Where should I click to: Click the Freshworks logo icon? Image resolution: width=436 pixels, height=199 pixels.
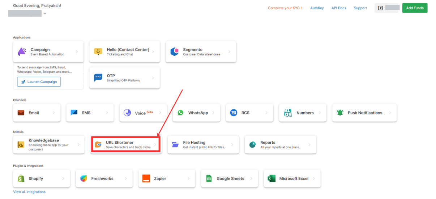click(84, 178)
